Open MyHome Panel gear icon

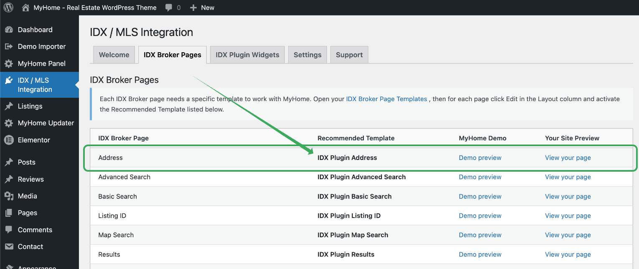point(9,63)
